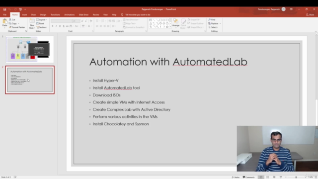Switch to the Animations tab
Screen dimensions: 318x179
pos(70,15)
